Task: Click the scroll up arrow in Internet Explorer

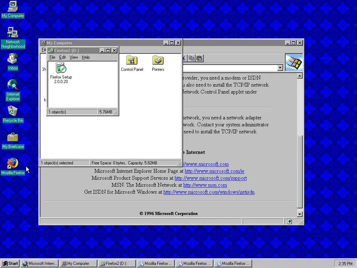Action: pos(300,76)
